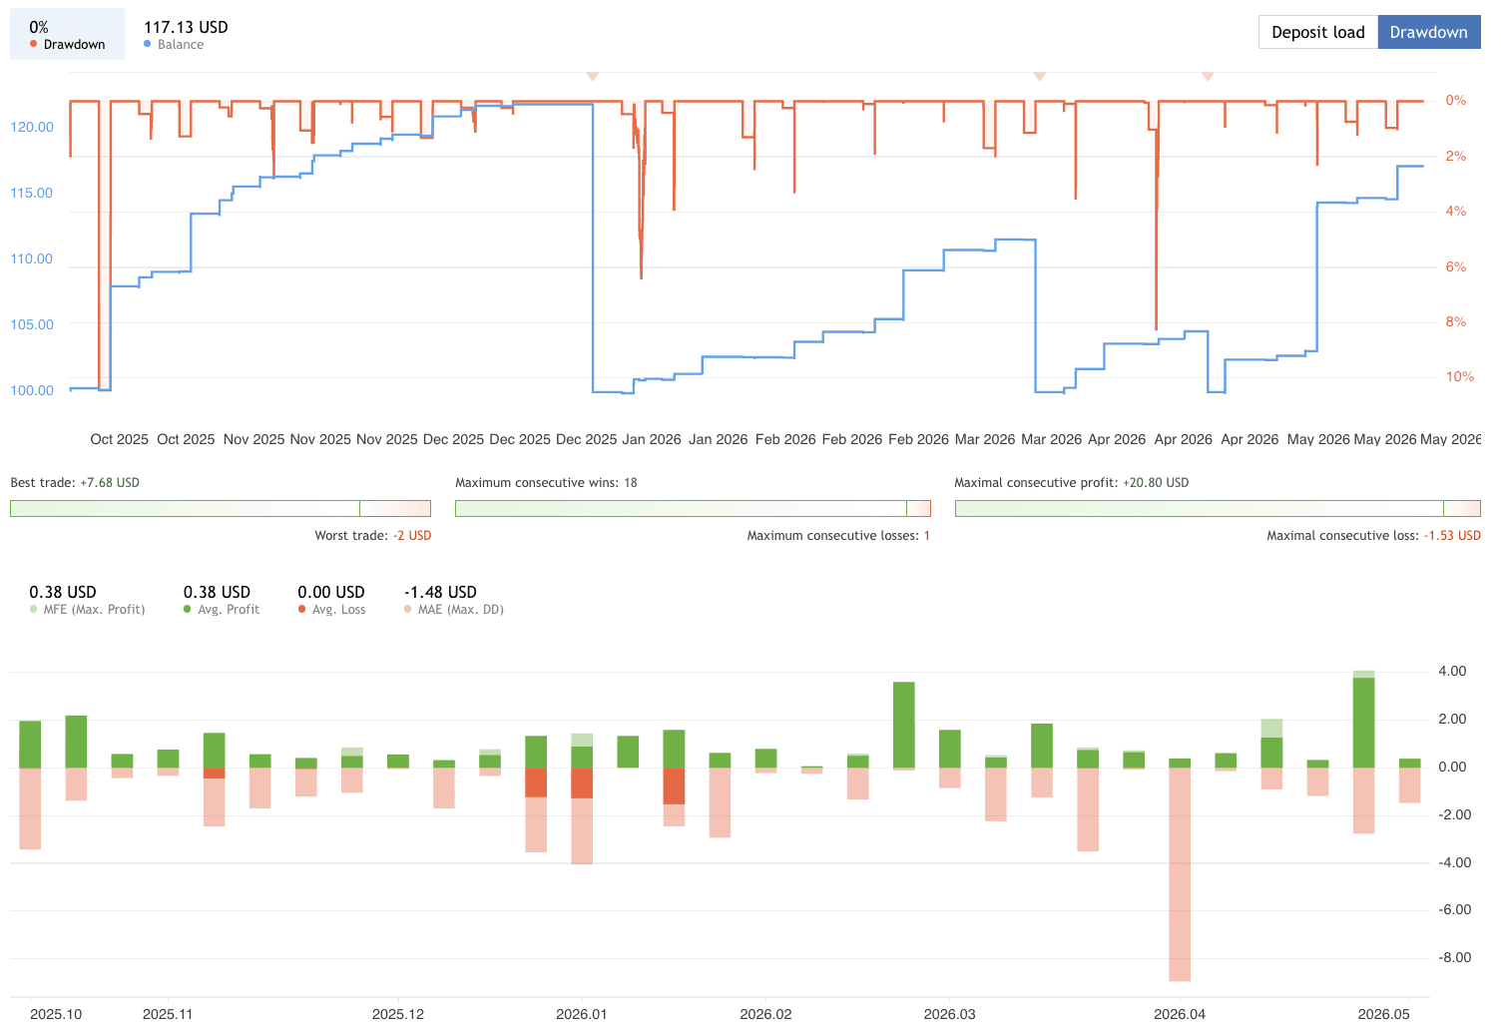
Task: Click the Worst trade -2 USD text
Action: [x=373, y=535]
